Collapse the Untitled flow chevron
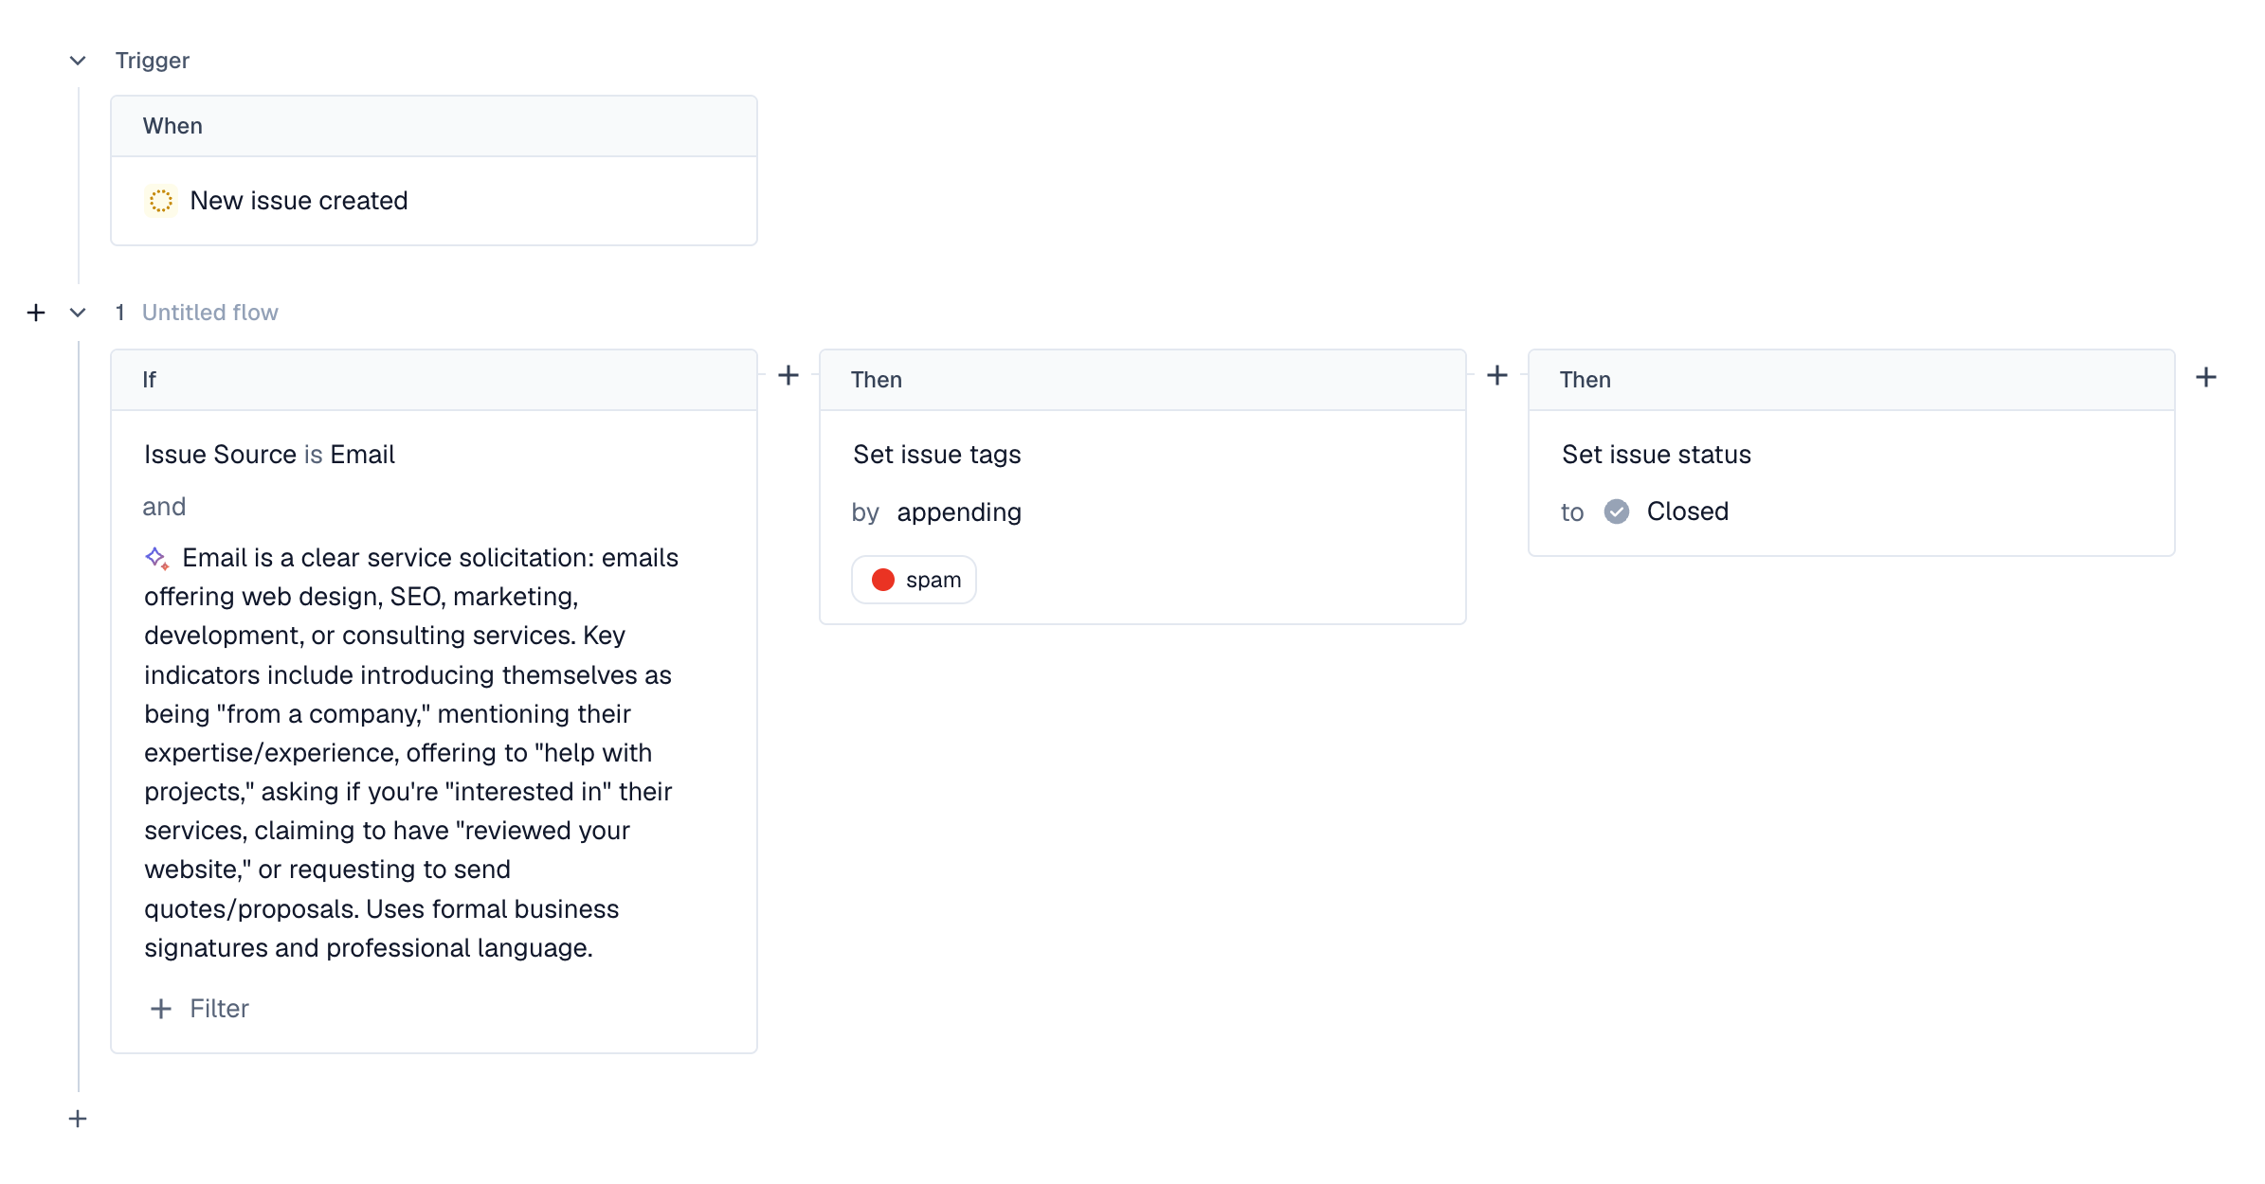2265x1184 pixels. pyautogui.click(x=78, y=313)
